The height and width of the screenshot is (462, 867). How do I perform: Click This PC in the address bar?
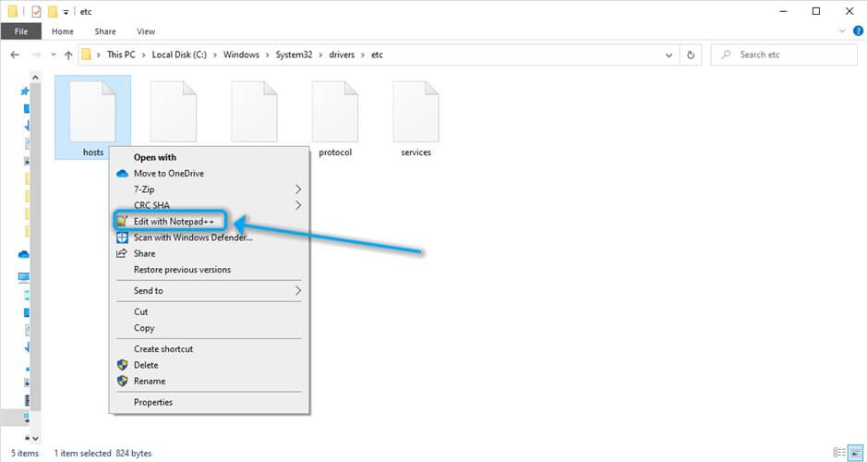pyautogui.click(x=121, y=55)
